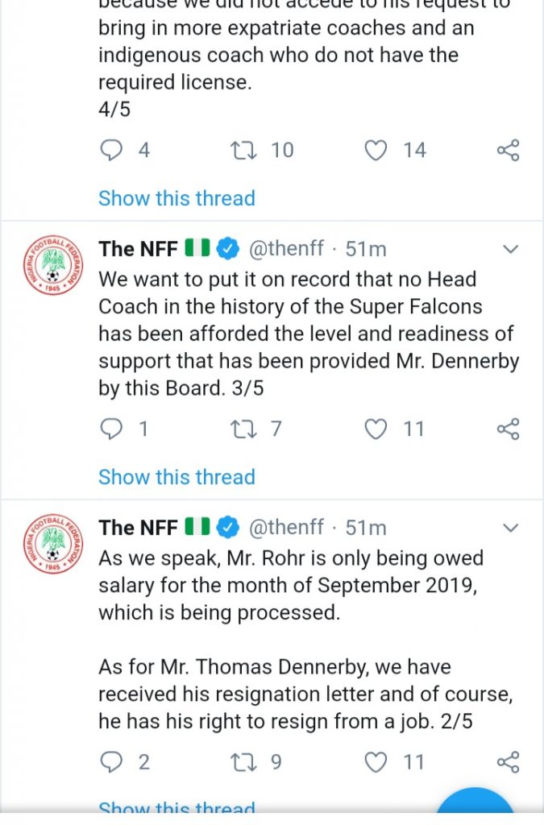Reply to the Super Falcons 3/5 tweet
The width and height of the screenshot is (544, 825).
click(112, 429)
